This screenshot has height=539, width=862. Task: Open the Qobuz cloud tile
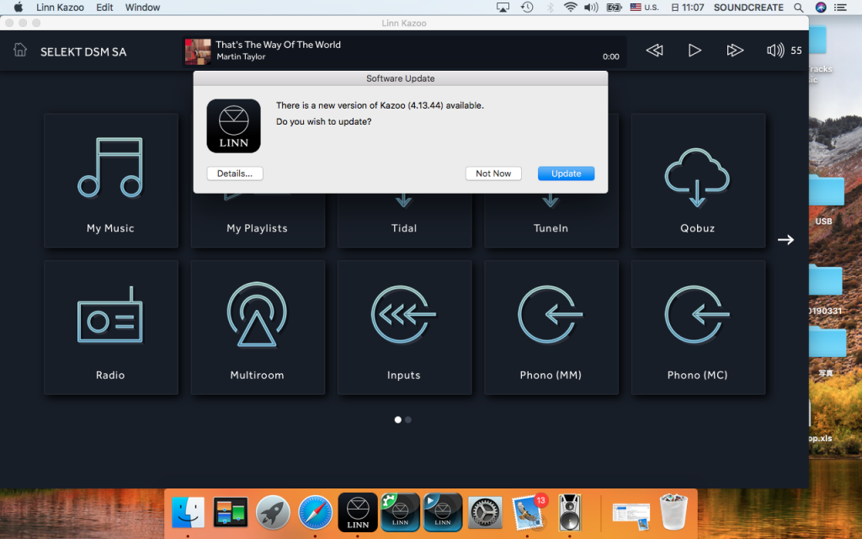(x=697, y=181)
